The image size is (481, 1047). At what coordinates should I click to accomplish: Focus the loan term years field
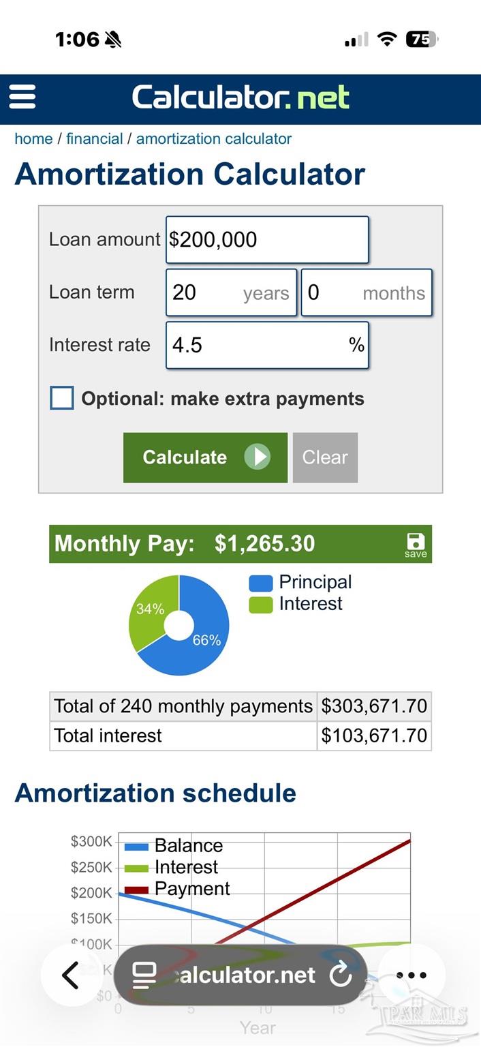(x=231, y=292)
